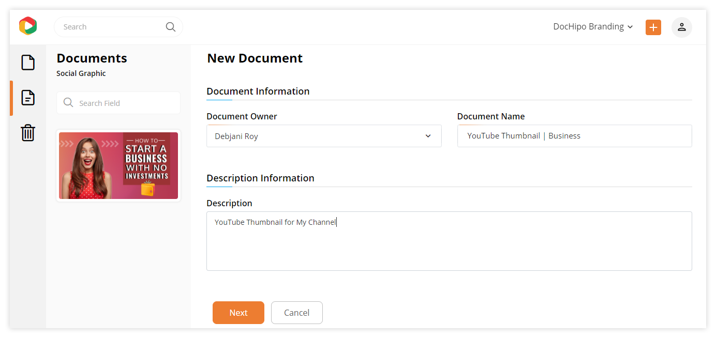The width and height of the screenshot is (716, 338).
Task: Click inside the Description text area
Action: pos(449,241)
